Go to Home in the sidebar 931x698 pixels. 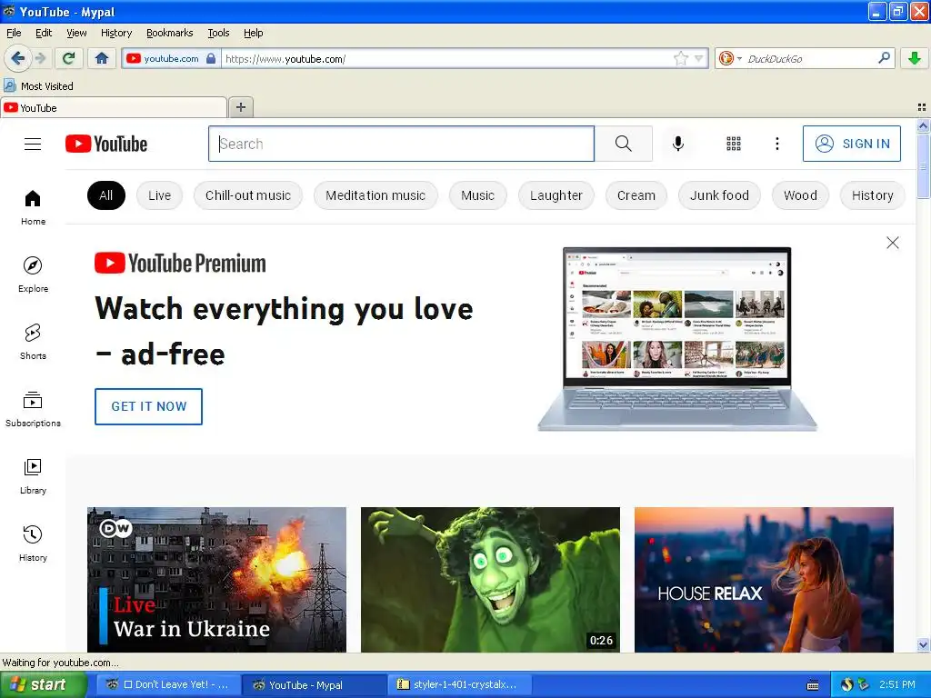point(33,208)
